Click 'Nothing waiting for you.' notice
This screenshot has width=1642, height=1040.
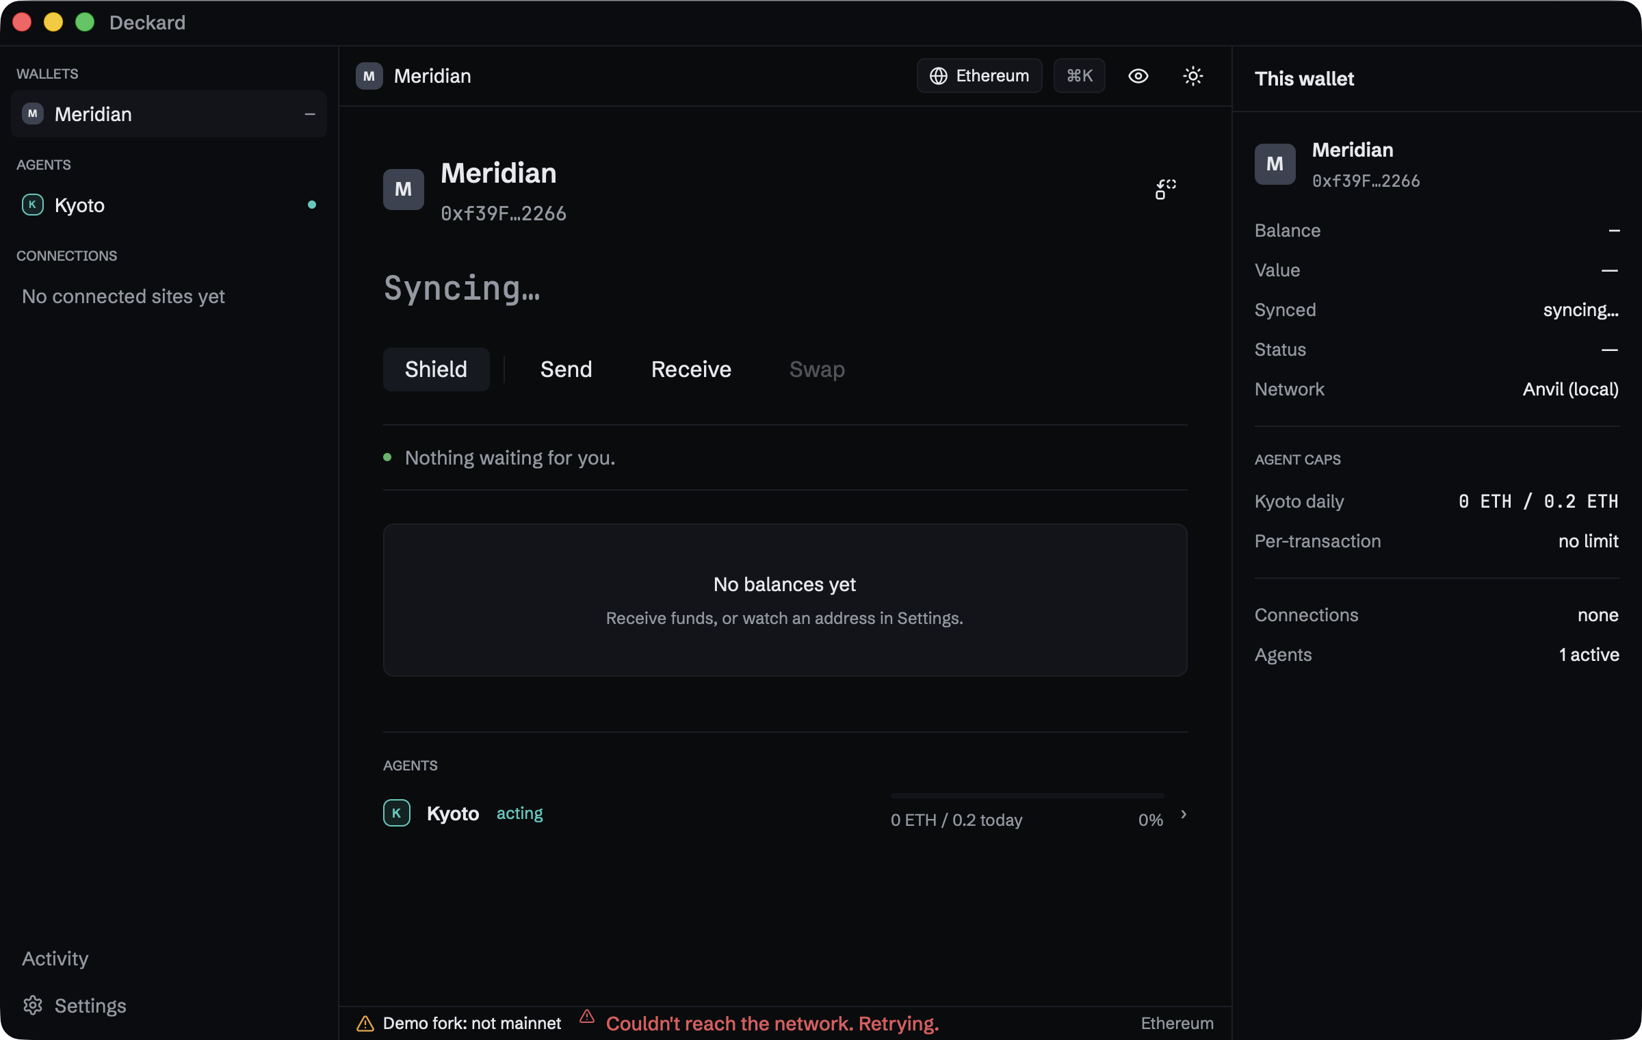510,458
